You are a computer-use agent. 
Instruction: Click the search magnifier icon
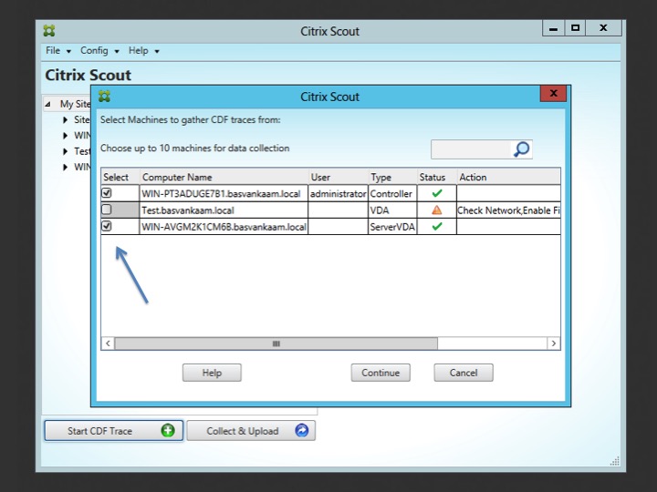coord(522,149)
